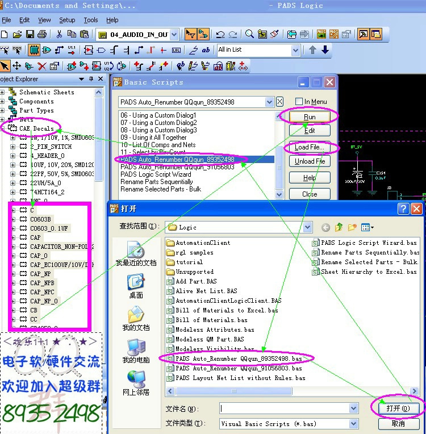426x434 pixels.
Task: Pin the Project Explorer panel
Action: (91, 79)
